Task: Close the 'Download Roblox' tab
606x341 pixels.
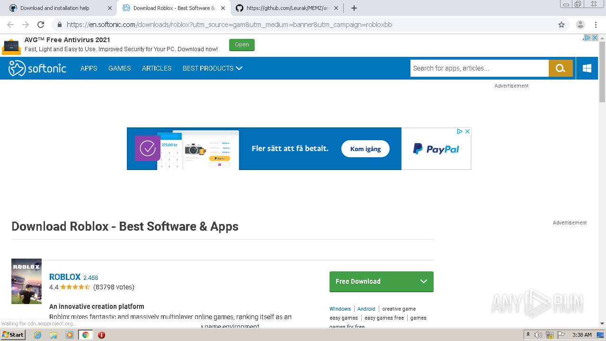Action: point(223,8)
